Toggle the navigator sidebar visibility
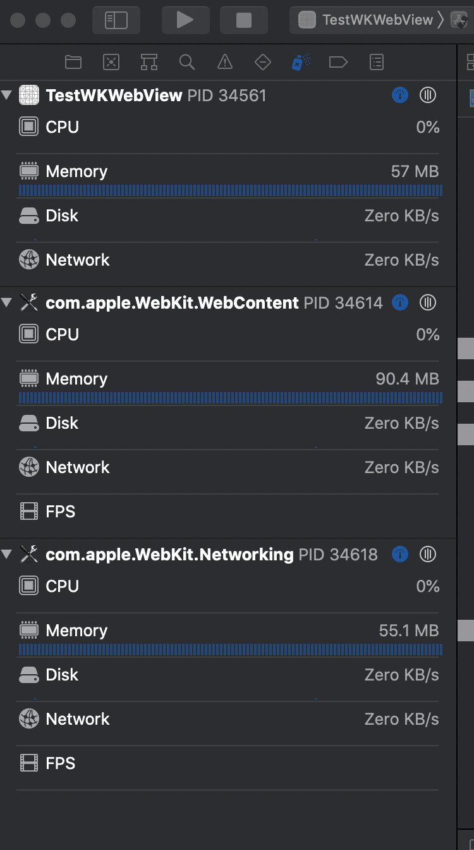474x850 pixels. point(116,20)
